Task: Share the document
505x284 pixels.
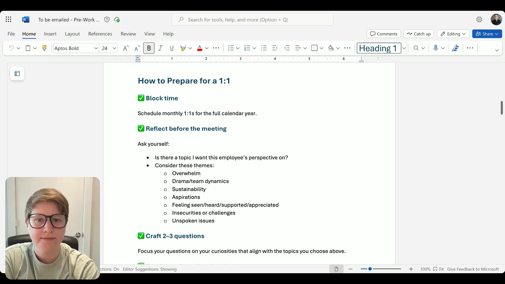Action: pos(487,34)
